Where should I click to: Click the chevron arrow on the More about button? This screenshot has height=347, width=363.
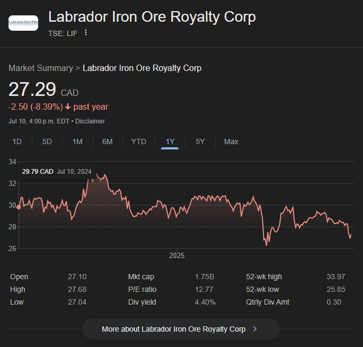click(255, 329)
